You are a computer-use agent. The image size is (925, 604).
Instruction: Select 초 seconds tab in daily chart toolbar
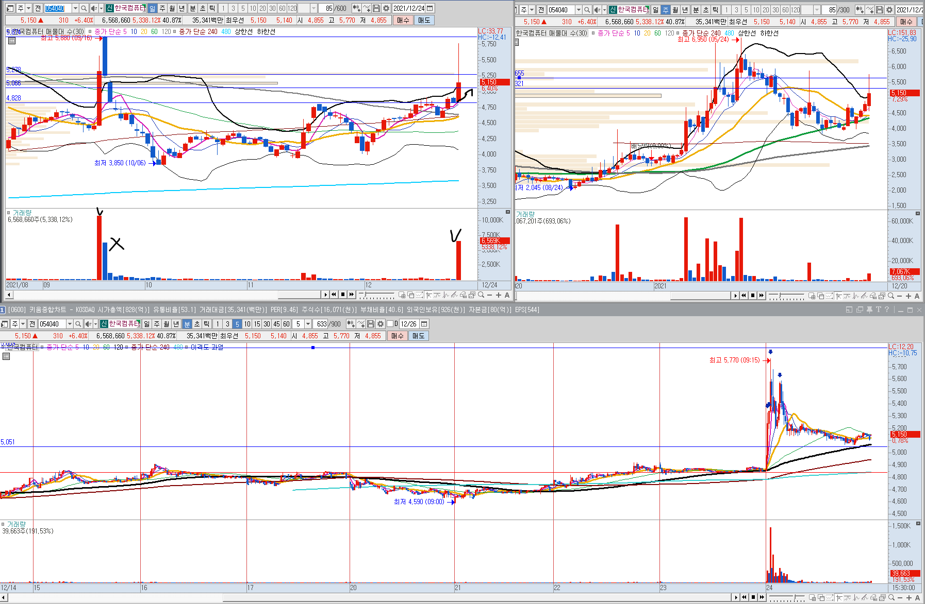[203, 8]
